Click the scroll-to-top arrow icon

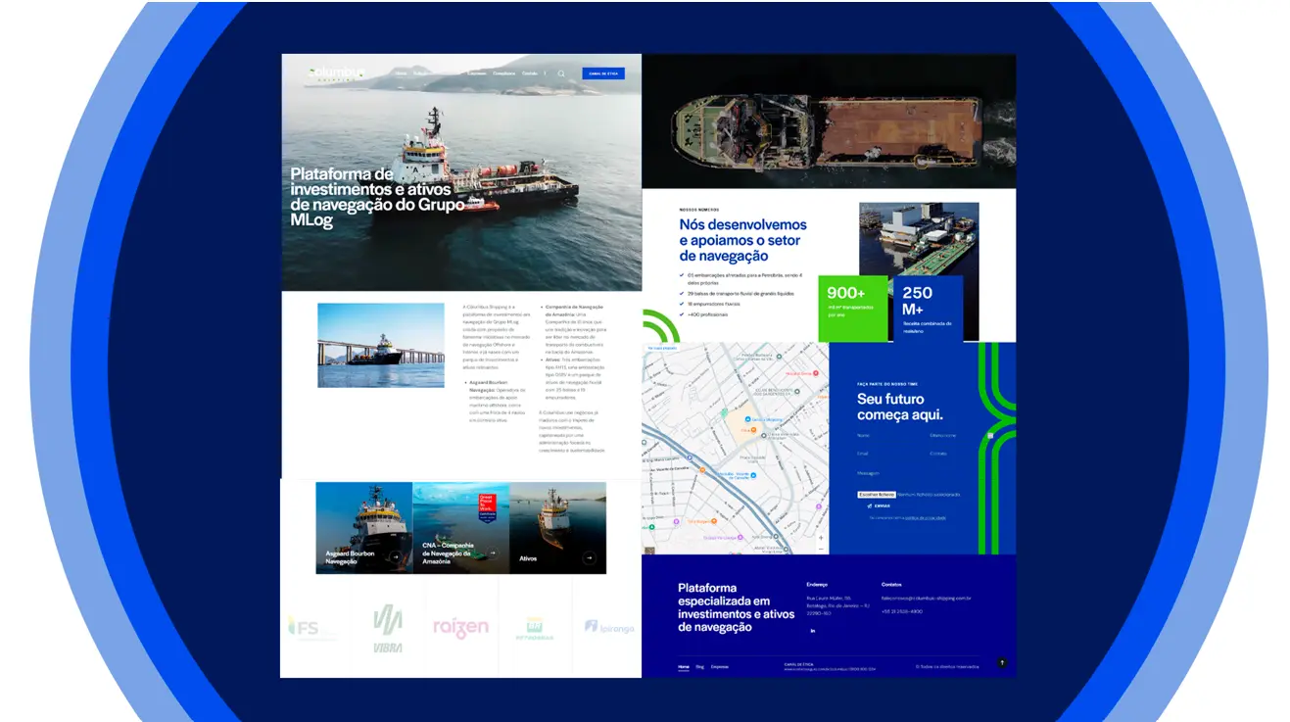1002,663
